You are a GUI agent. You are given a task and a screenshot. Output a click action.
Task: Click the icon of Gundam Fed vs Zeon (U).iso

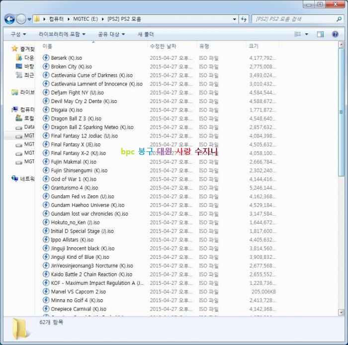tap(46, 196)
